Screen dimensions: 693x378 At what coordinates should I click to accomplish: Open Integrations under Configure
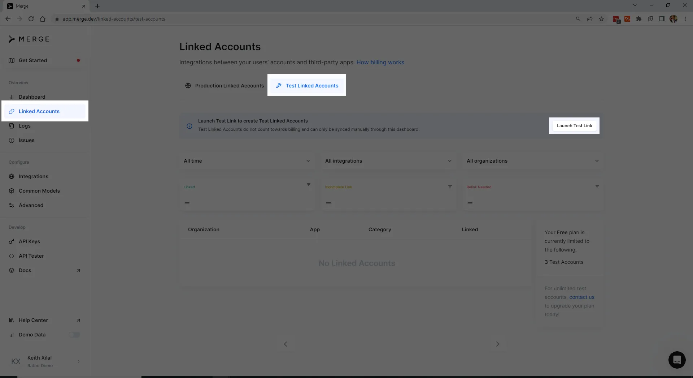(x=44, y=176)
